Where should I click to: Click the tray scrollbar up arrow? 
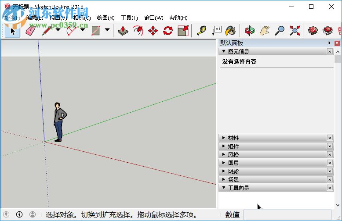click(x=338, y=52)
